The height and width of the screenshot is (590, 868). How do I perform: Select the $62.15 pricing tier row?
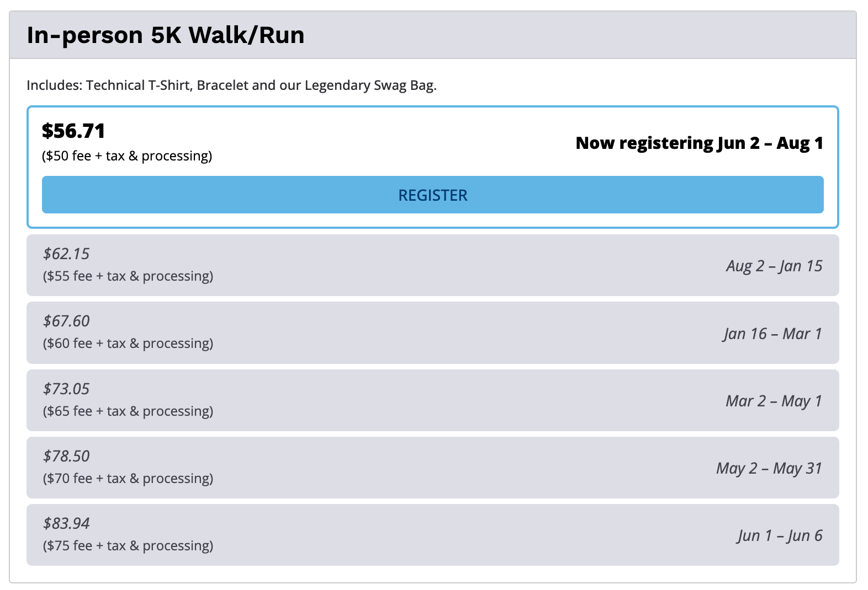point(432,265)
